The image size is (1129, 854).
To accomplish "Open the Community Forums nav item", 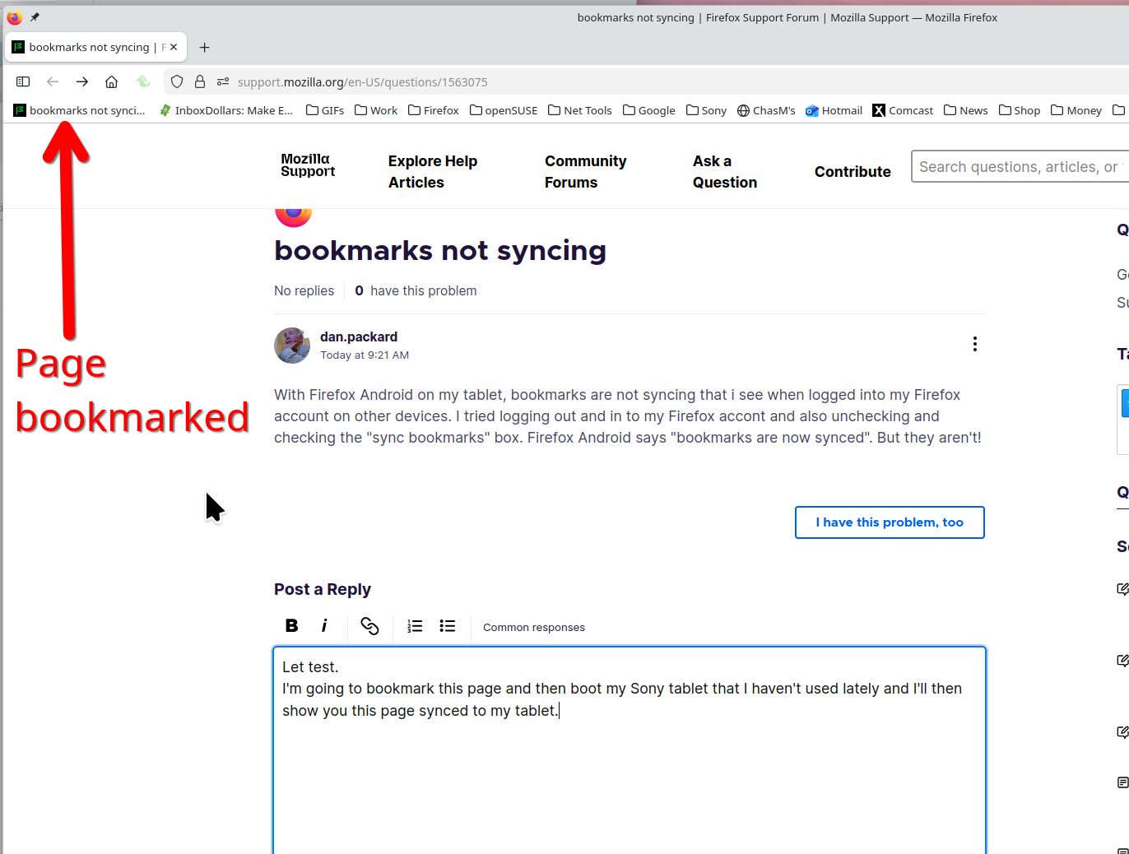I will 585,171.
